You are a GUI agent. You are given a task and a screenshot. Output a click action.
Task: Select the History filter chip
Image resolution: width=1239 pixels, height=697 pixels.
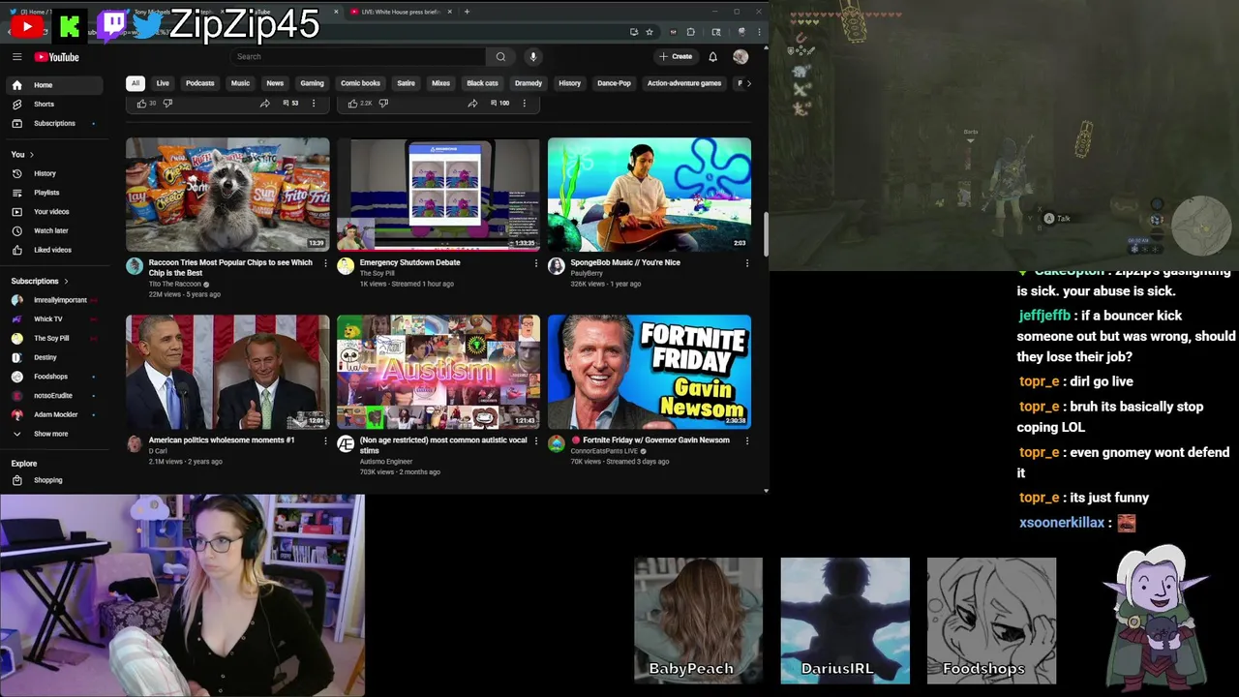pos(569,83)
